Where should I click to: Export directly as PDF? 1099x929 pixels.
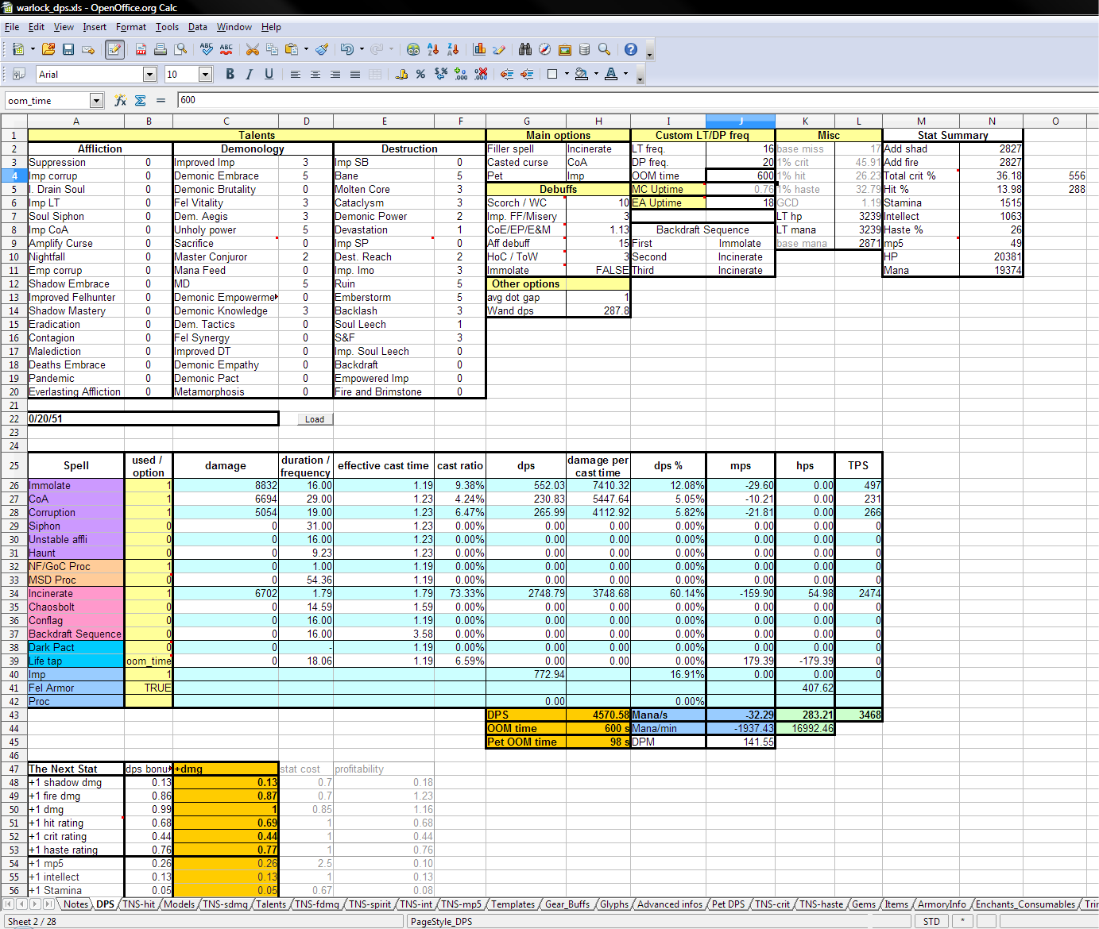point(141,49)
